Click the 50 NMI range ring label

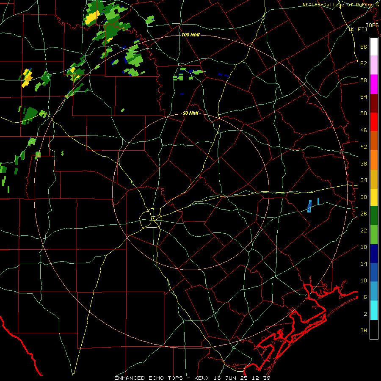[191, 113]
